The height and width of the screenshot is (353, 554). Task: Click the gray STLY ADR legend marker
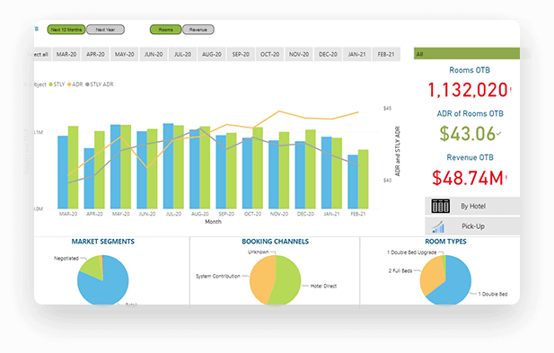click(87, 84)
